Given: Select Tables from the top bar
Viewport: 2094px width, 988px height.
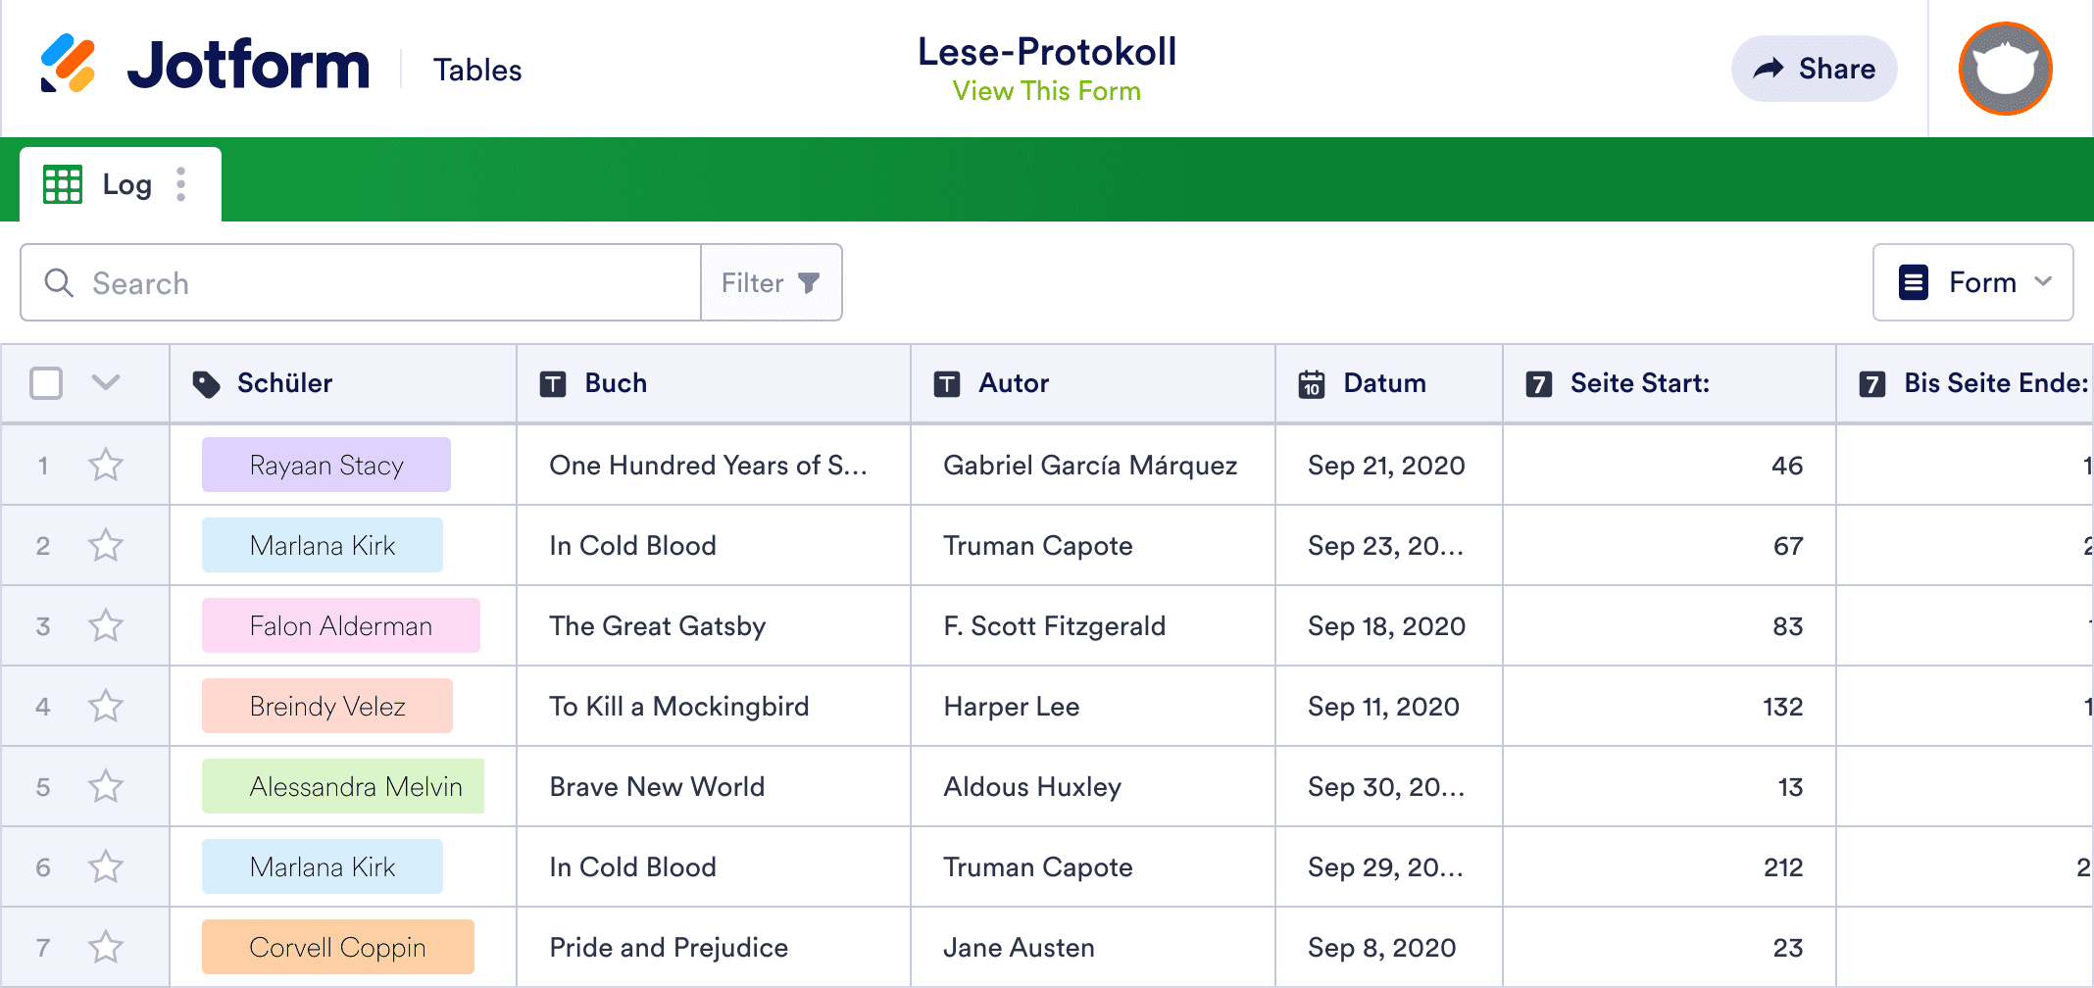Looking at the screenshot, I should (477, 69).
